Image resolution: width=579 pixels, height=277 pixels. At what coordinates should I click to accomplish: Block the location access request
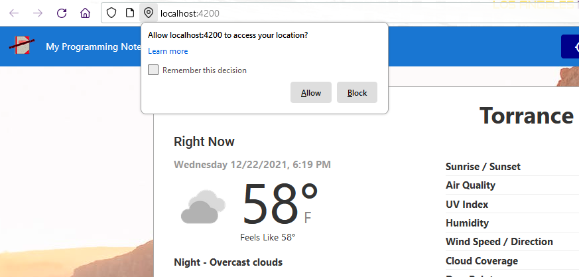tap(357, 93)
